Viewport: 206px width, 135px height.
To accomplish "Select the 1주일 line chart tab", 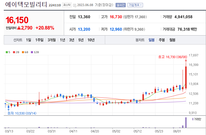I will coord(39,40).
